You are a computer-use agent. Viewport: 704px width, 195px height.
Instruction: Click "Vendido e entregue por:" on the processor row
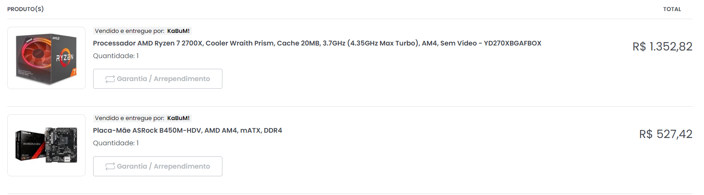(x=129, y=31)
